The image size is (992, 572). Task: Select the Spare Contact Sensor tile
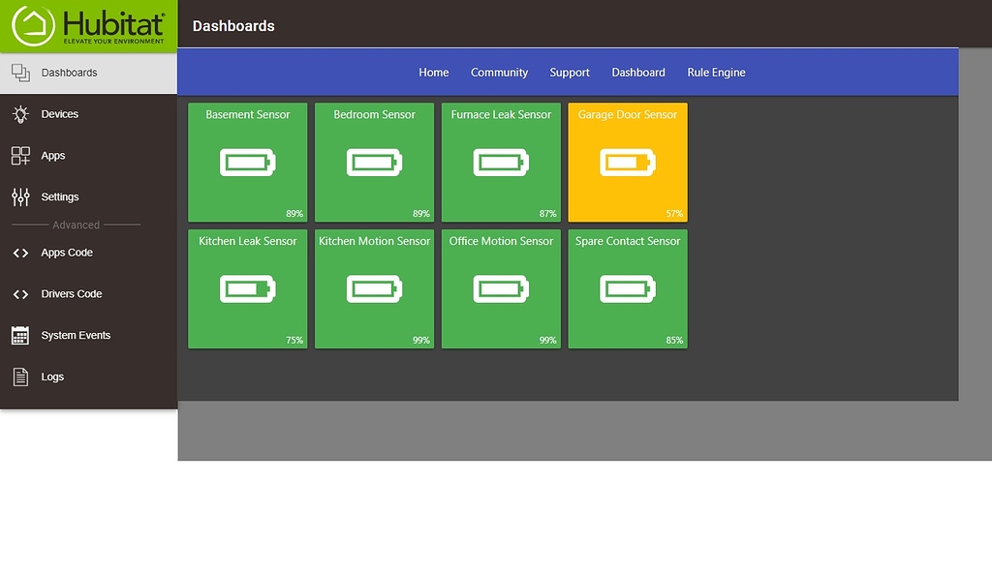click(627, 287)
